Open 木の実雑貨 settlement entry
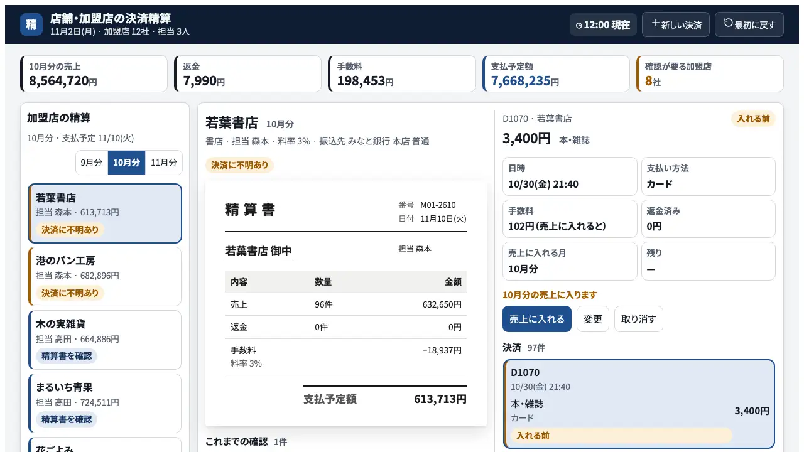Screen dimensions: 804x452 pyautogui.click(x=105, y=340)
